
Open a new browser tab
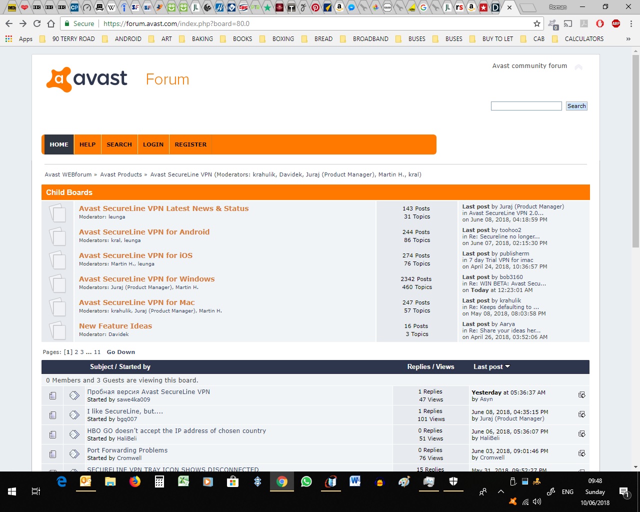(x=527, y=7)
